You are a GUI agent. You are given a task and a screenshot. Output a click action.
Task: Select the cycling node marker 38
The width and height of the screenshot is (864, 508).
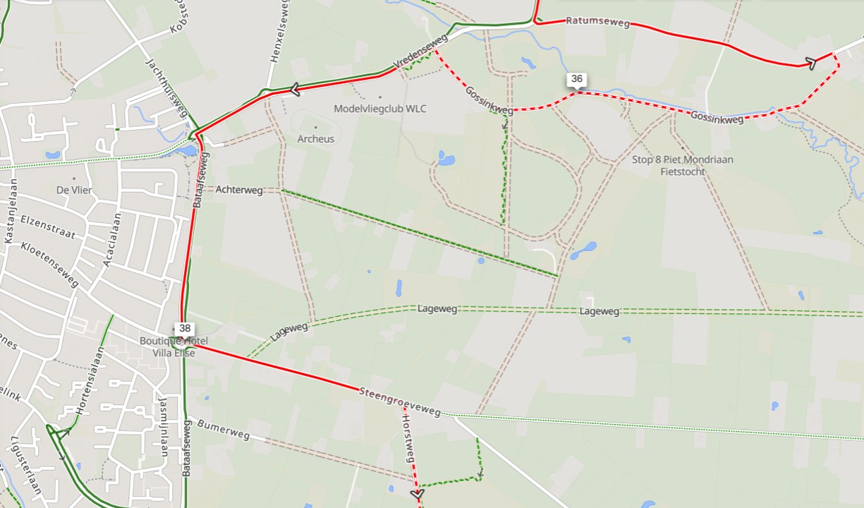(x=185, y=328)
